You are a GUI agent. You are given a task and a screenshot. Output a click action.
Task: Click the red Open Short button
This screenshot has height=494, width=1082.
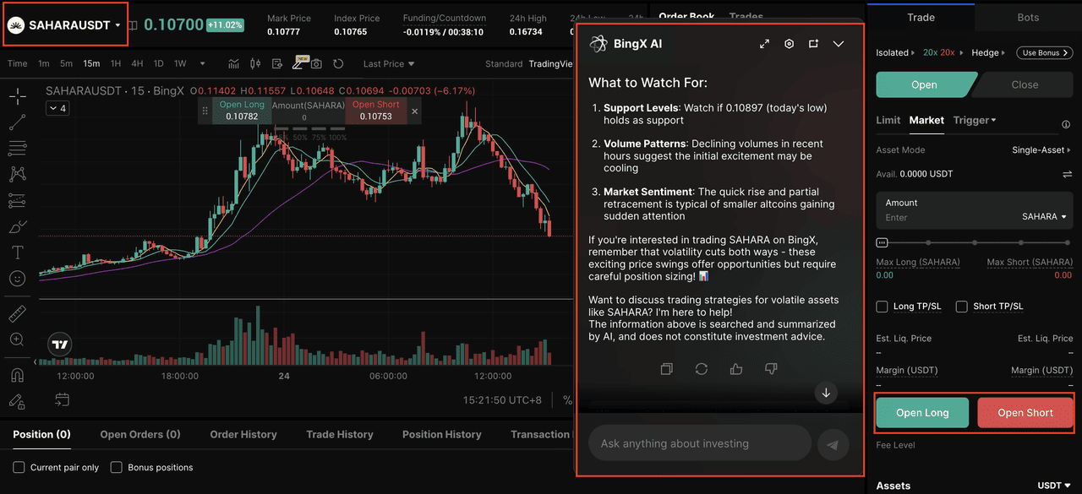tap(1025, 413)
